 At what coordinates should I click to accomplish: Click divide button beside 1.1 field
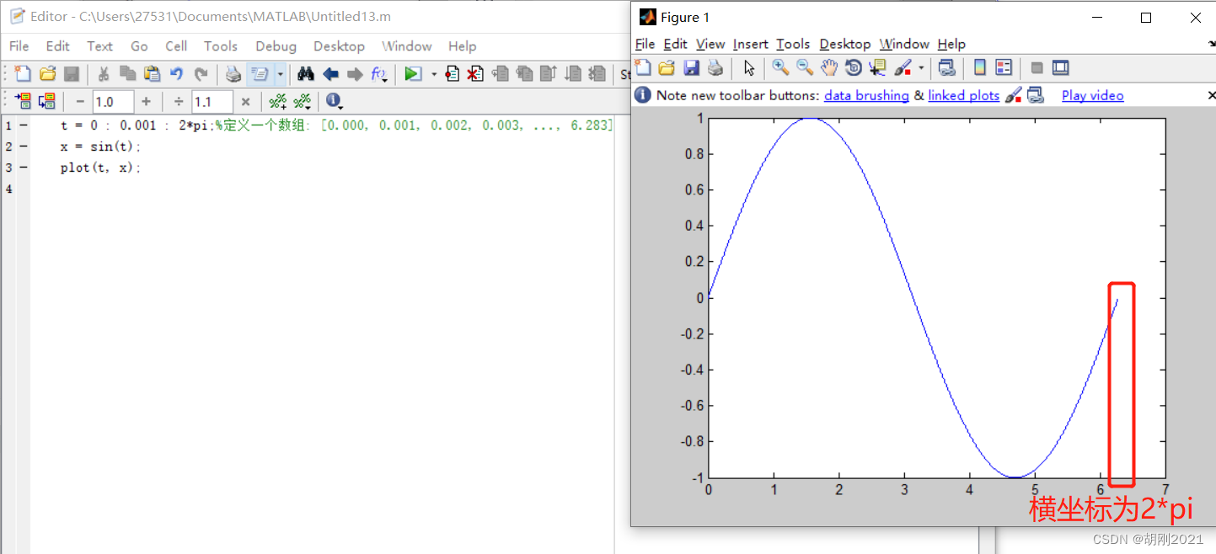pyautogui.click(x=179, y=102)
